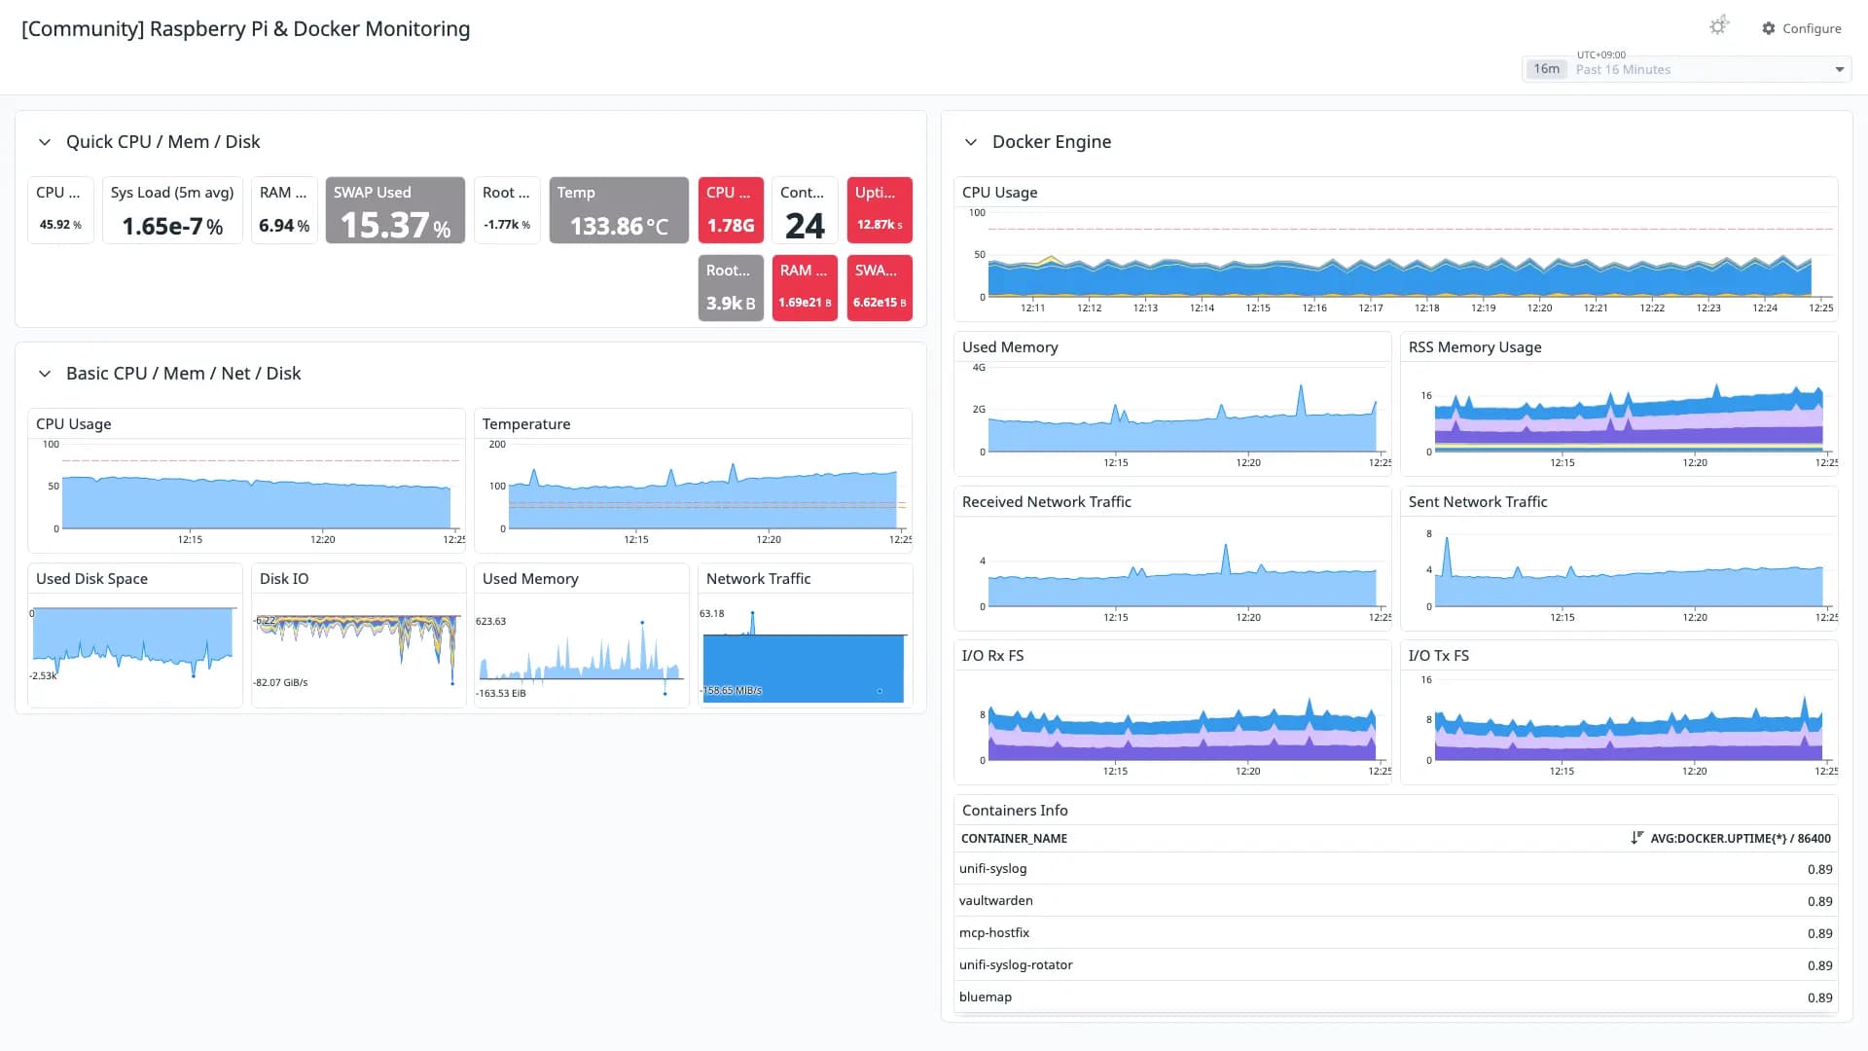Click the Sys Load (5m avg) widget

(172, 210)
